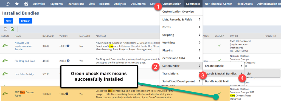
Task: Expand the Scripting submenu
Action: click(181, 35)
